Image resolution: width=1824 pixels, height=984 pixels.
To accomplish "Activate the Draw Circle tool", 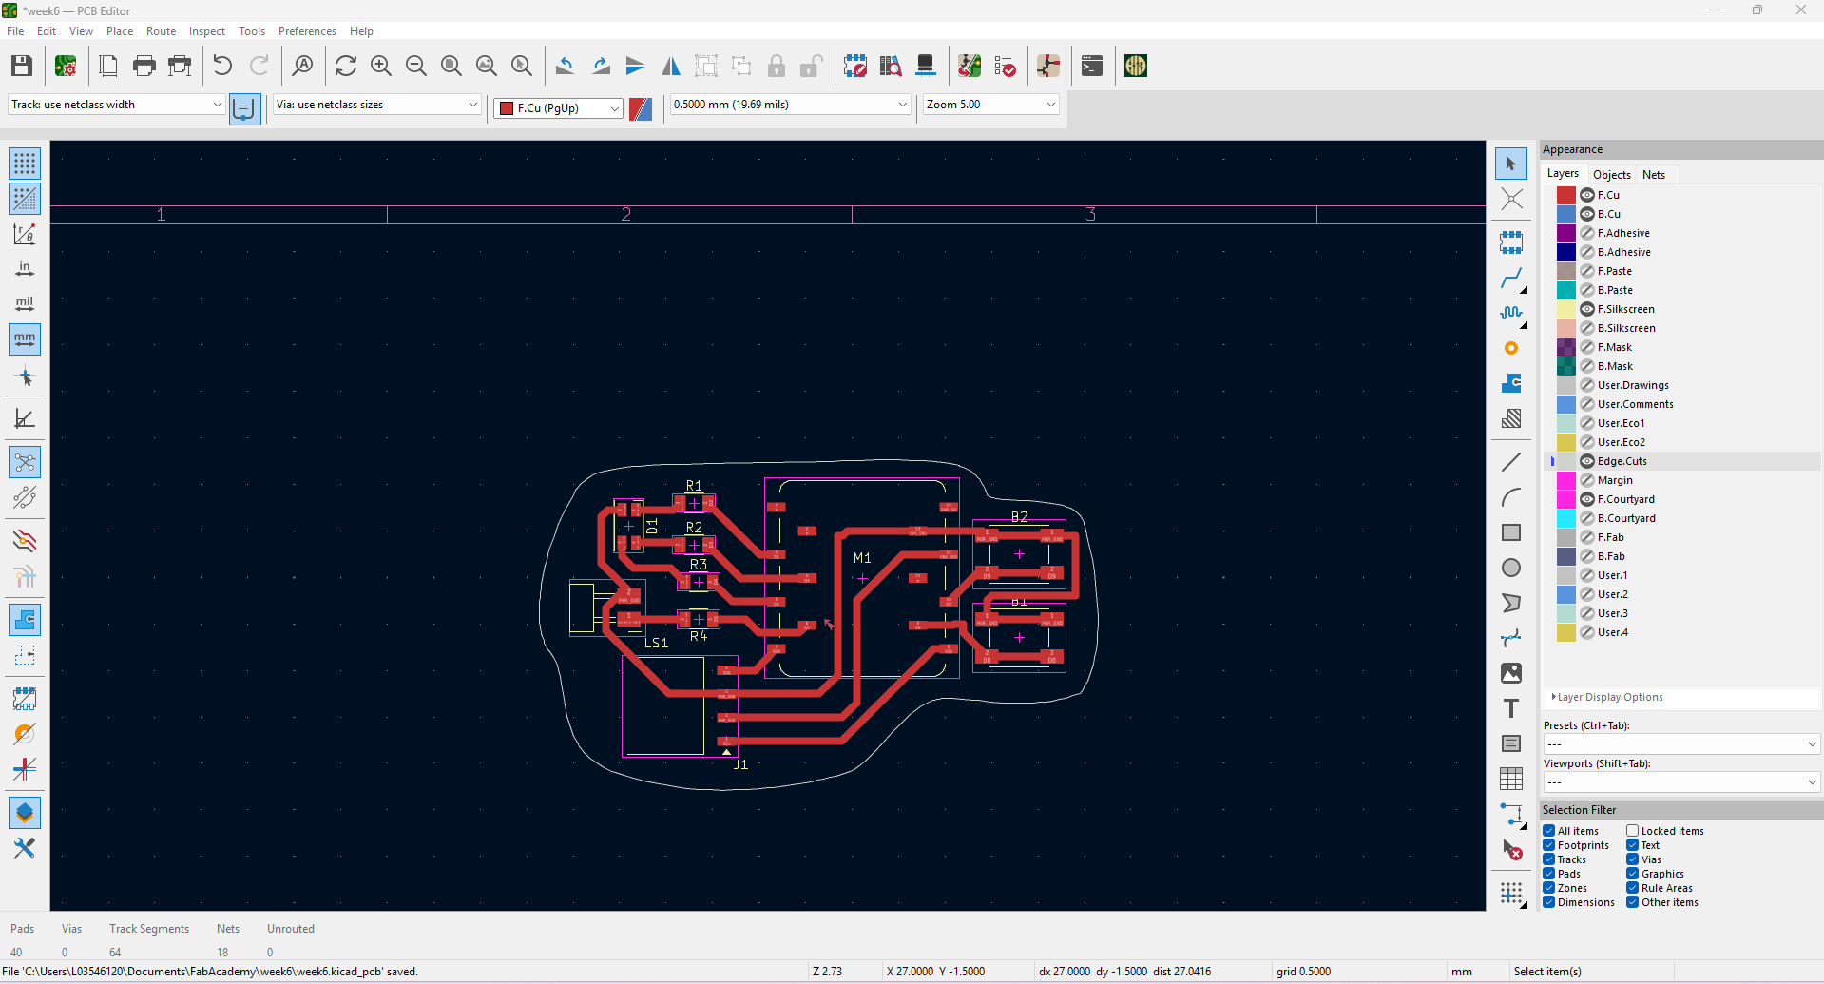I will coord(1510,568).
